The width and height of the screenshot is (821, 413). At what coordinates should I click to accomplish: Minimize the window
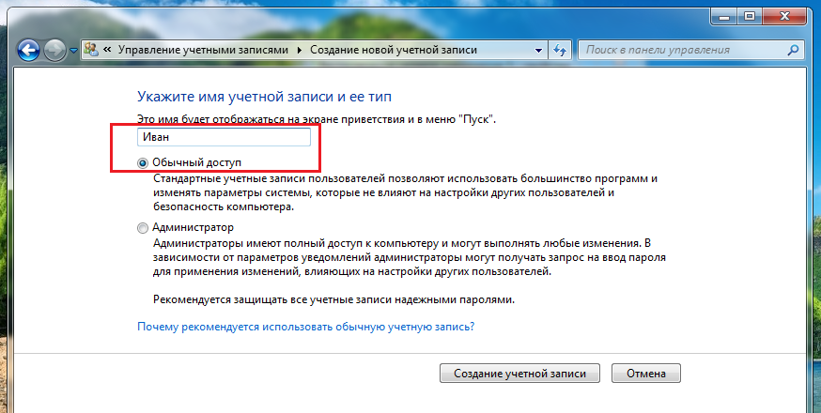click(x=723, y=15)
